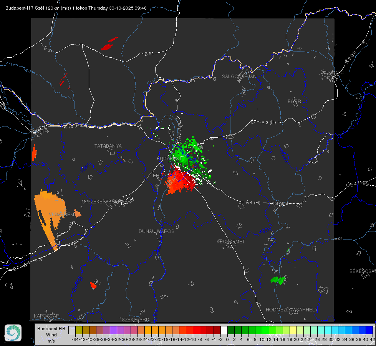Click the A 4 (H) road label
376x346 pixels.
tap(253, 203)
